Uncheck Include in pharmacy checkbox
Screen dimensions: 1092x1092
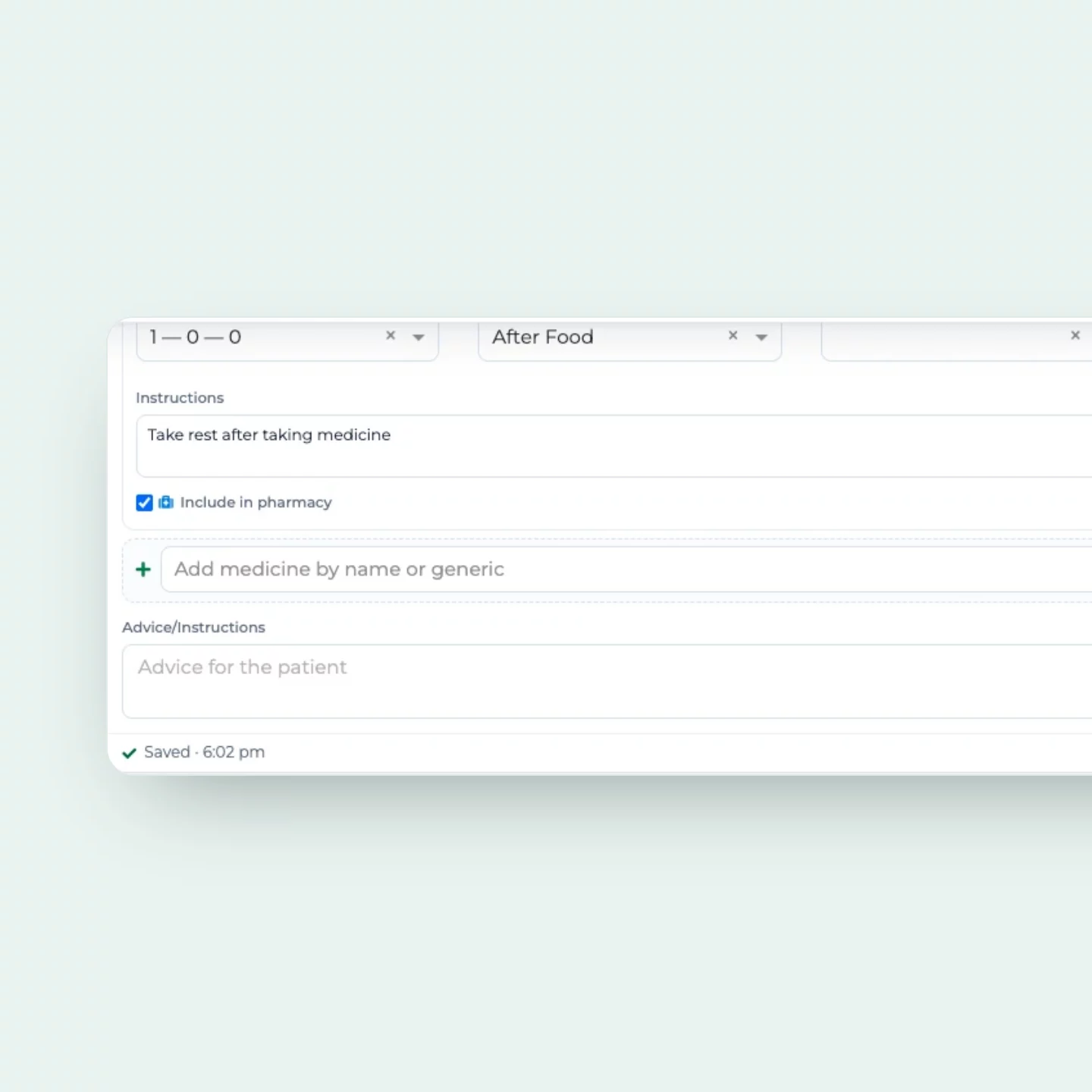click(x=144, y=503)
